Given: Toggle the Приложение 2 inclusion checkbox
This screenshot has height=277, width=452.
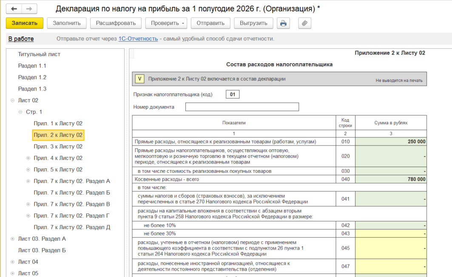Looking at the screenshot, I should click(139, 79).
